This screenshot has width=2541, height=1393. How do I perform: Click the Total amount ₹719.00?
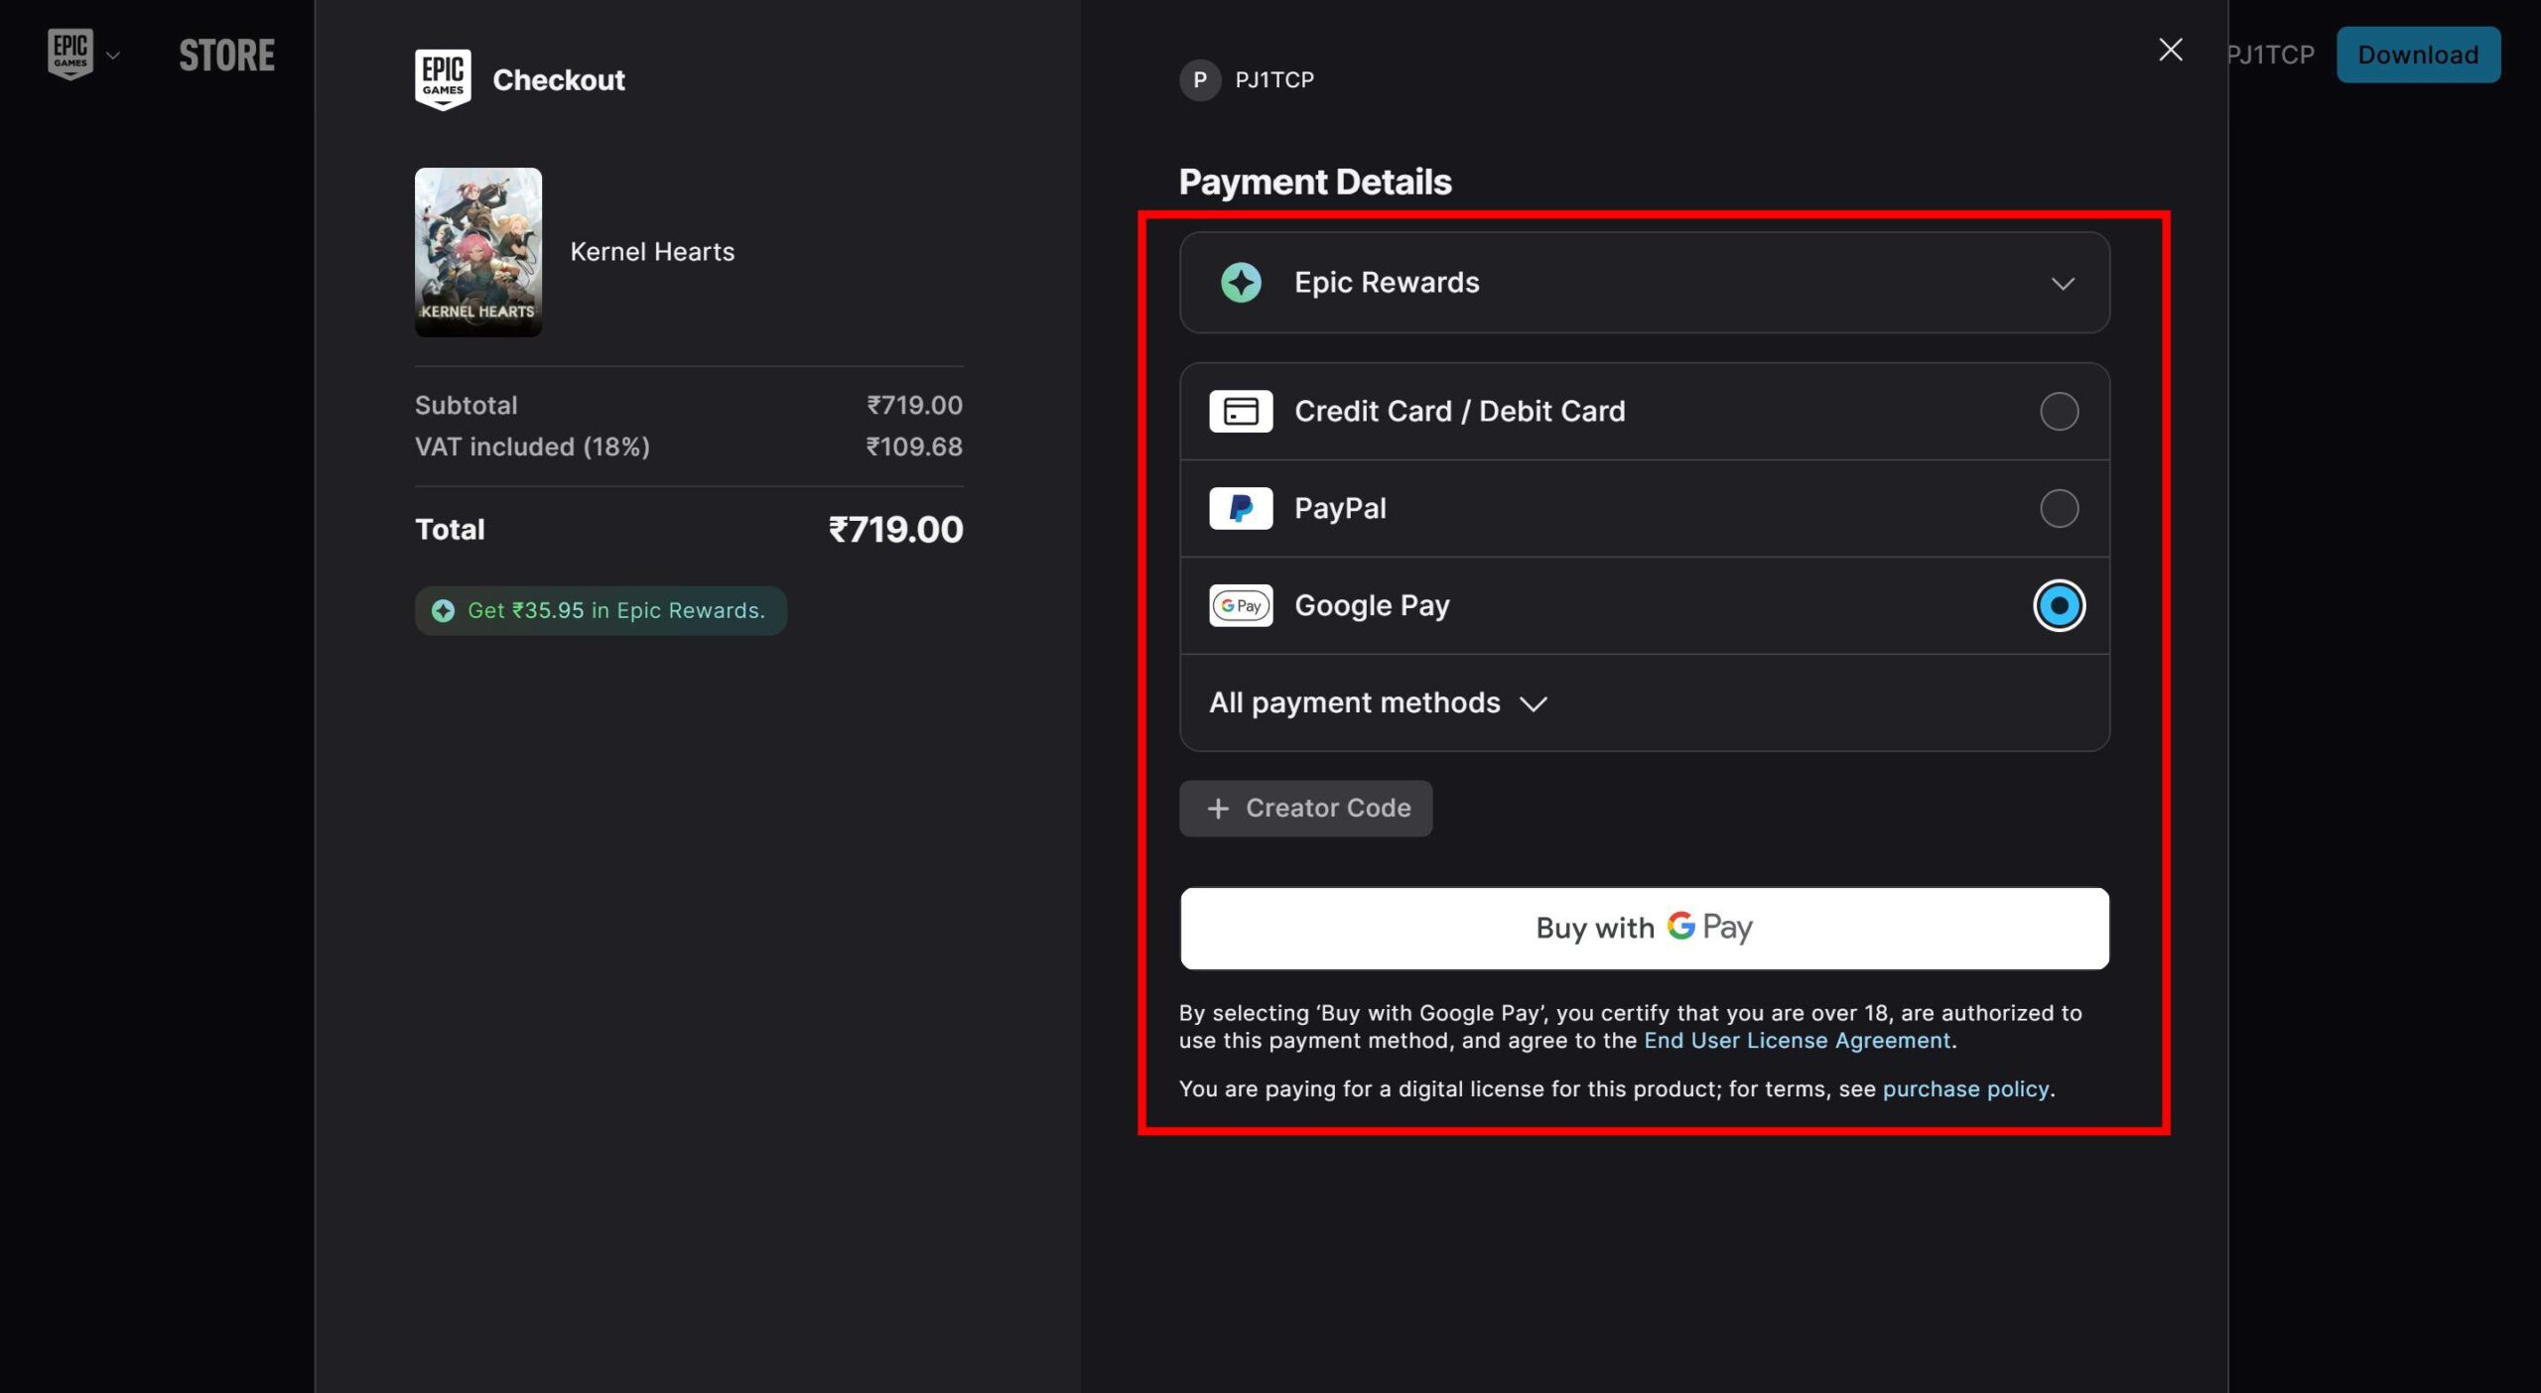[895, 529]
